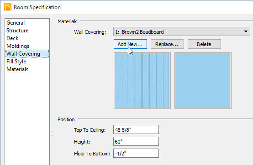Click the Top To Ceiling field

point(136,129)
